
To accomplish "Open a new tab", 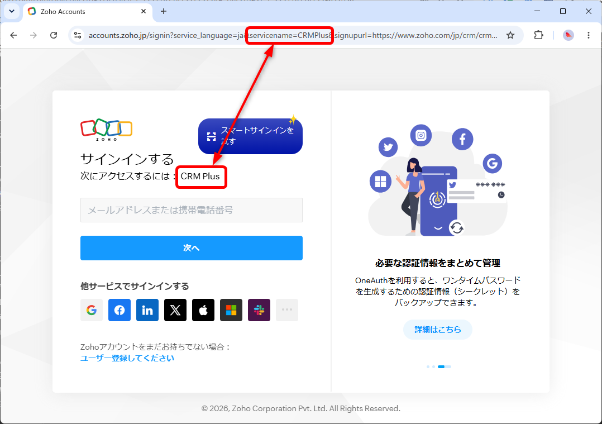I will (x=164, y=11).
